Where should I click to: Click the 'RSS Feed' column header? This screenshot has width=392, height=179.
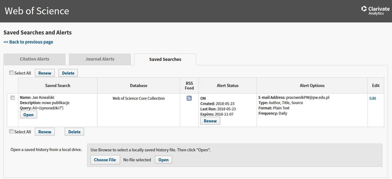click(x=189, y=86)
